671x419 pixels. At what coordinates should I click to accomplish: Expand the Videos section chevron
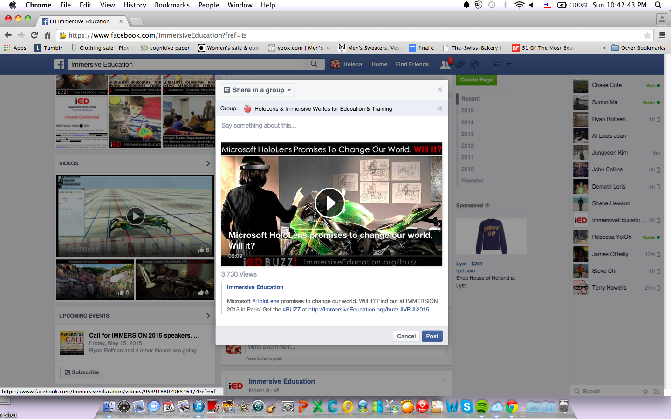[208, 163]
